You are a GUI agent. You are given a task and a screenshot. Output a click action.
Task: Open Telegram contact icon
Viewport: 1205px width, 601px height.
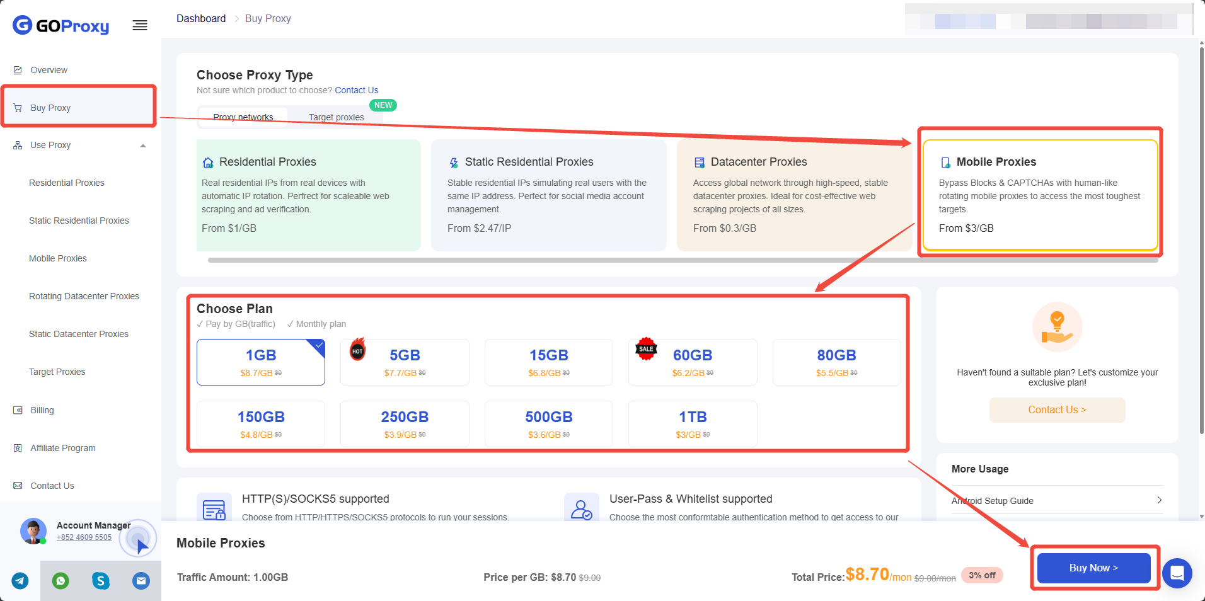[x=20, y=581]
